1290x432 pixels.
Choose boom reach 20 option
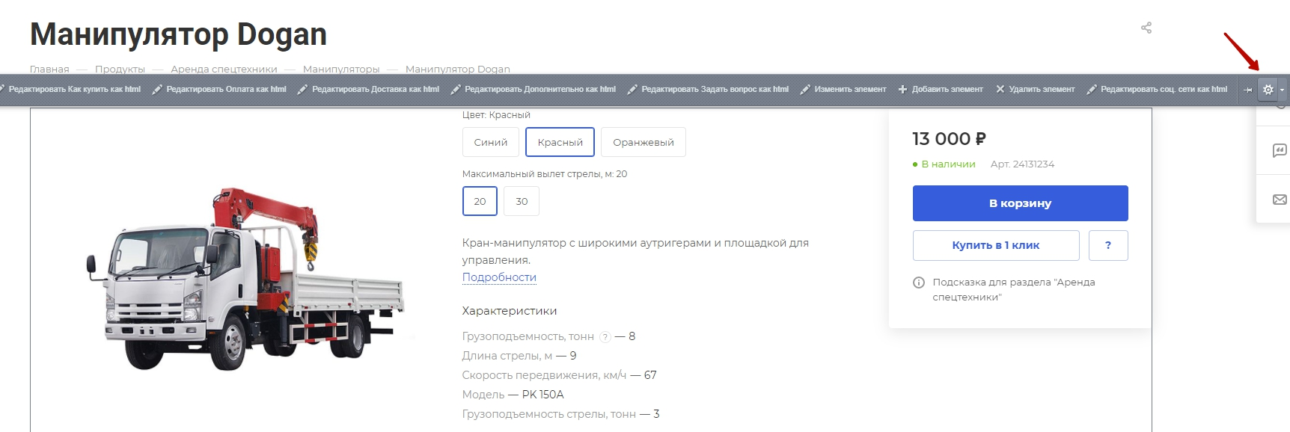(480, 201)
